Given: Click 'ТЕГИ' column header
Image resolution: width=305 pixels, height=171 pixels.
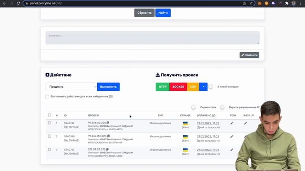Looking at the screenshot, I should point(233,115).
